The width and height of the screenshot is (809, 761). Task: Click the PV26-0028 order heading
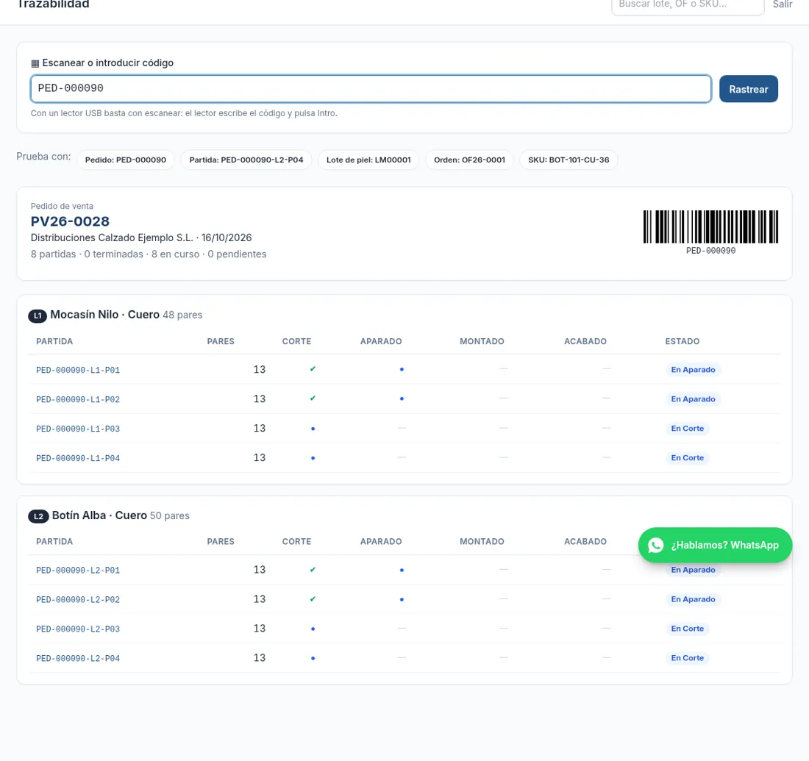tap(70, 222)
